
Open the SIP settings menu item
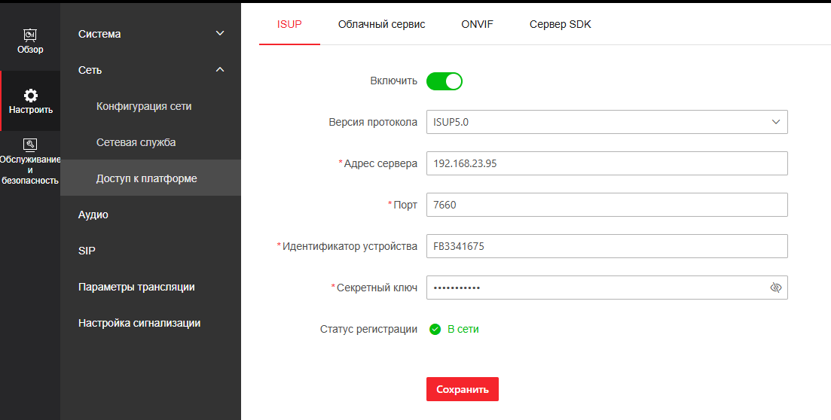tap(87, 251)
